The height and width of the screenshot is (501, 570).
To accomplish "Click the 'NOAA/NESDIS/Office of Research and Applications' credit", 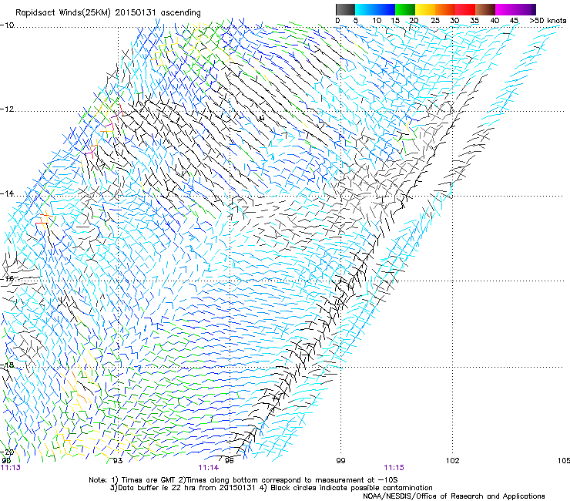I will (x=454, y=496).
